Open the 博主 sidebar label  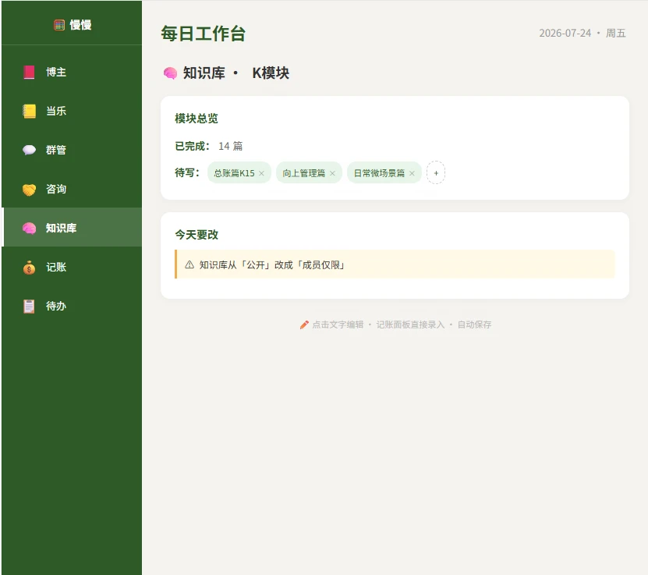coord(56,72)
